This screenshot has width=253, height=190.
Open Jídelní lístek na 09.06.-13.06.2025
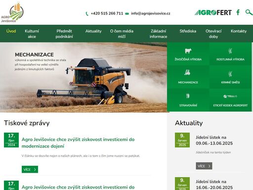pyautogui.click(x=214, y=141)
